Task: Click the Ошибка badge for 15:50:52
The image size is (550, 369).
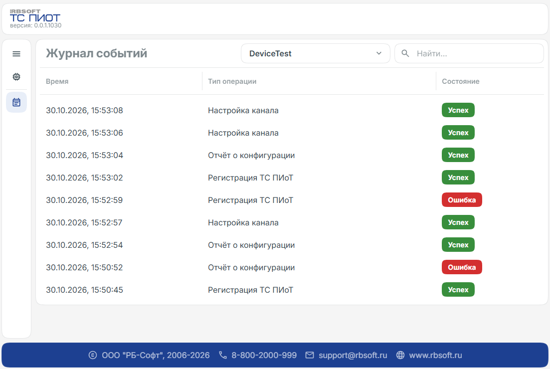Action: pyautogui.click(x=462, y=267)
